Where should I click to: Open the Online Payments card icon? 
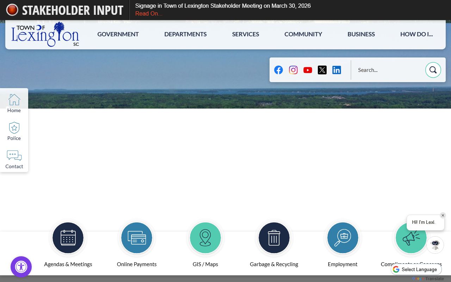[x=137, y=238]
